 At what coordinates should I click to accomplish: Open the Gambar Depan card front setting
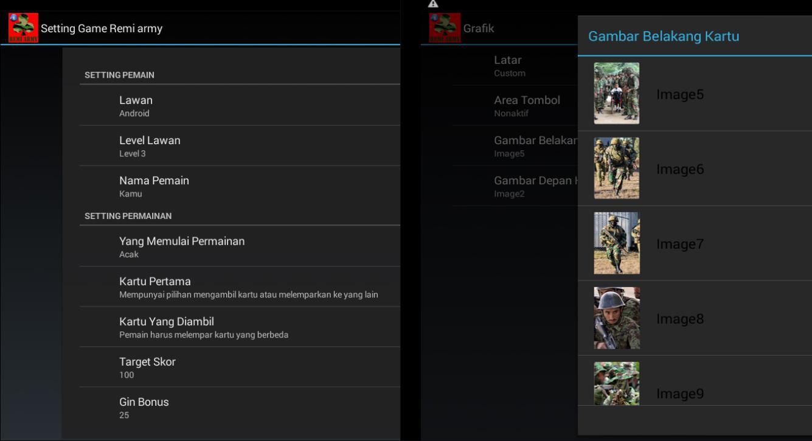click(x=532, y=186)
